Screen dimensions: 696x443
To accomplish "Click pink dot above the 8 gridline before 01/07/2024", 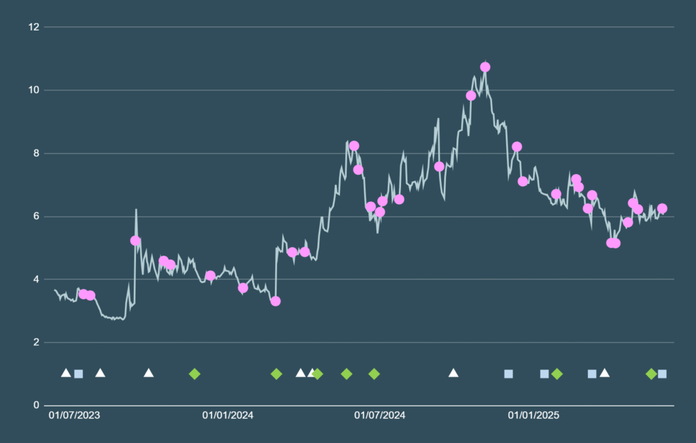I will (x=353, y=146).
